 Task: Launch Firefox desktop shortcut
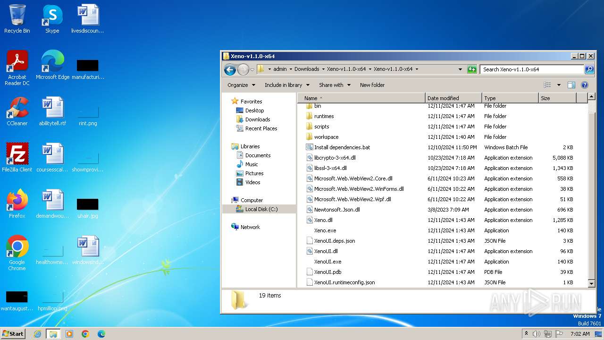(x=17, y=204)
